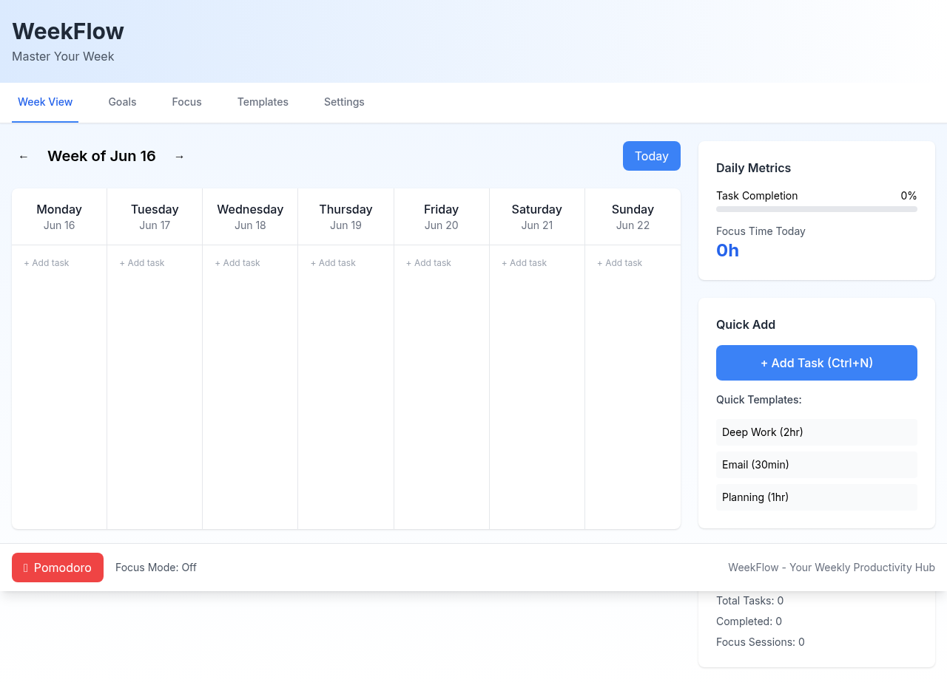Add a task to Monday Jun 16

47,263
